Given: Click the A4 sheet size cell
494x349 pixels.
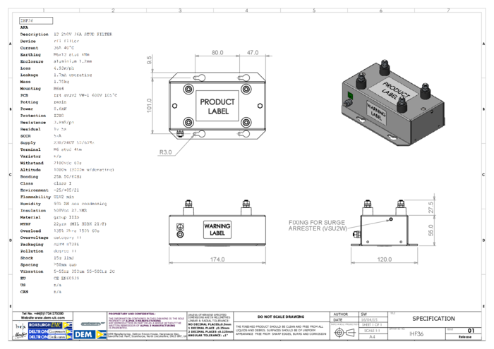Looking at the screenshot, I should pos(372,337).
